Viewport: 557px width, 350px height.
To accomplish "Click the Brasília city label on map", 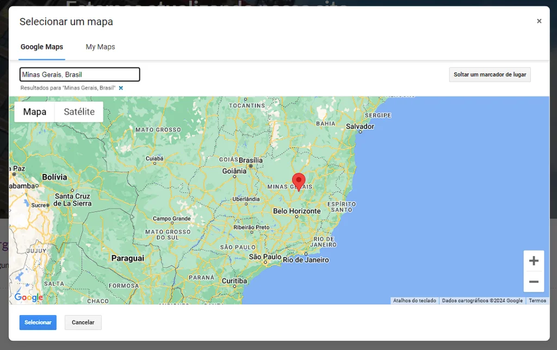I will tap(251, 160).
